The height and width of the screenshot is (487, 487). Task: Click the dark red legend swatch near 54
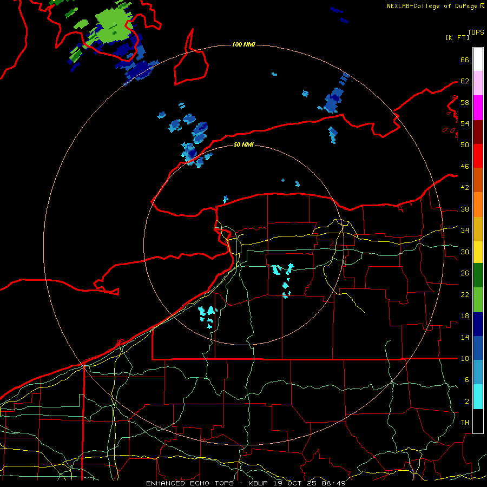tap(478, 131)
